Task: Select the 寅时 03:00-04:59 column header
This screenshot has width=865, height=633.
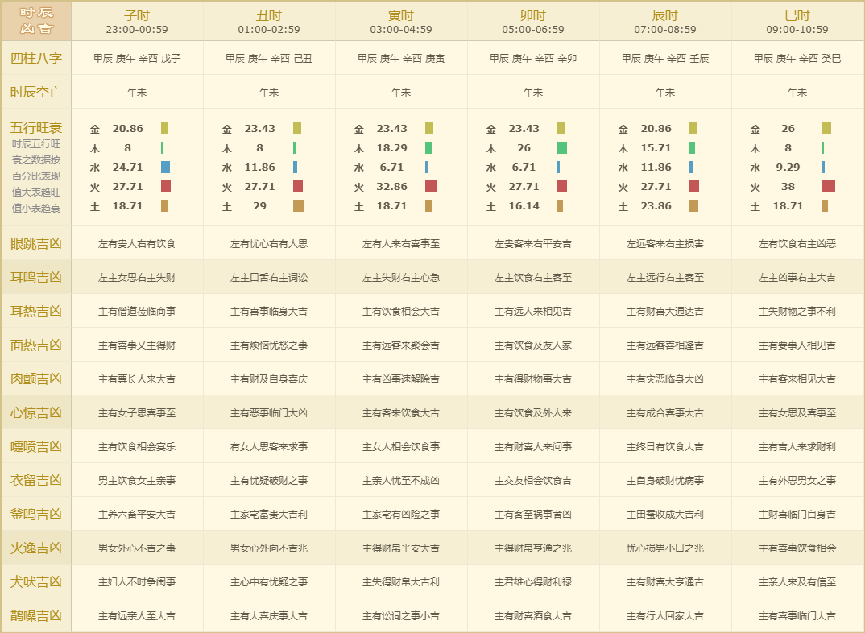Action: pos(401,22)
